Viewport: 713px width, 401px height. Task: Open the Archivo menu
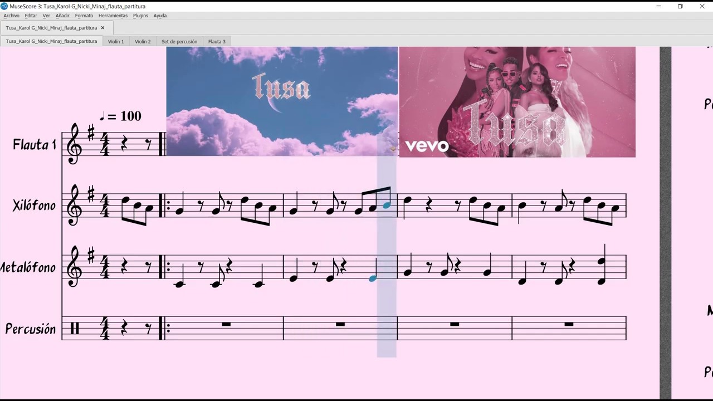11,16
